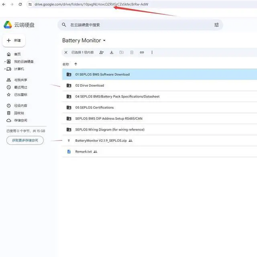The width and height of the screenshot is (257, 257).
Task: Click the Download icon in selection toolbar
Action: 111,52
